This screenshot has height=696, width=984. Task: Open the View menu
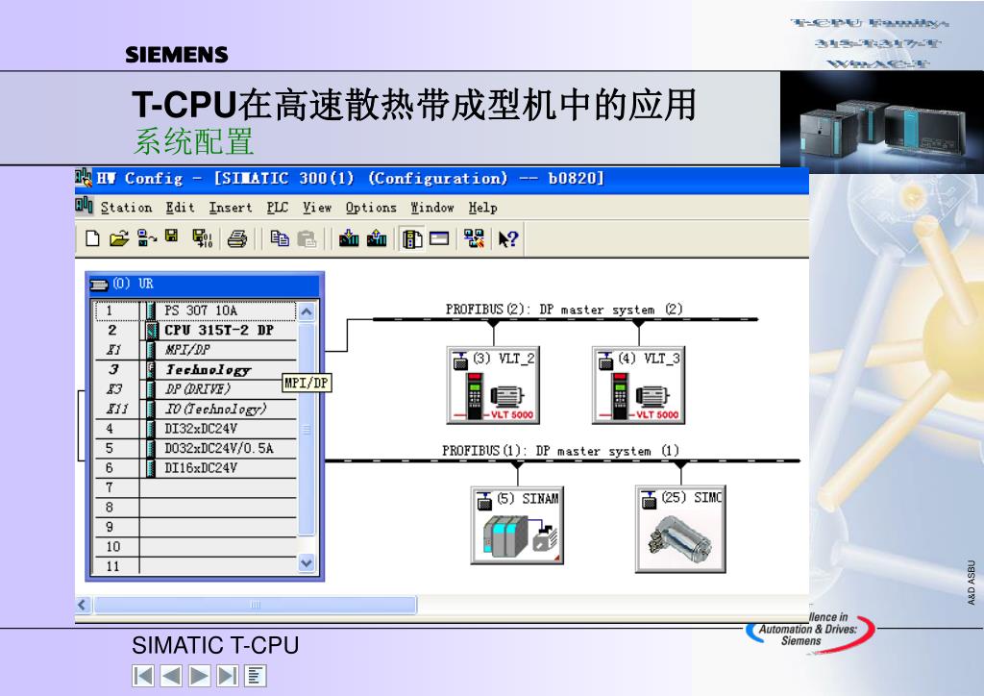click(x=317, y=207)
